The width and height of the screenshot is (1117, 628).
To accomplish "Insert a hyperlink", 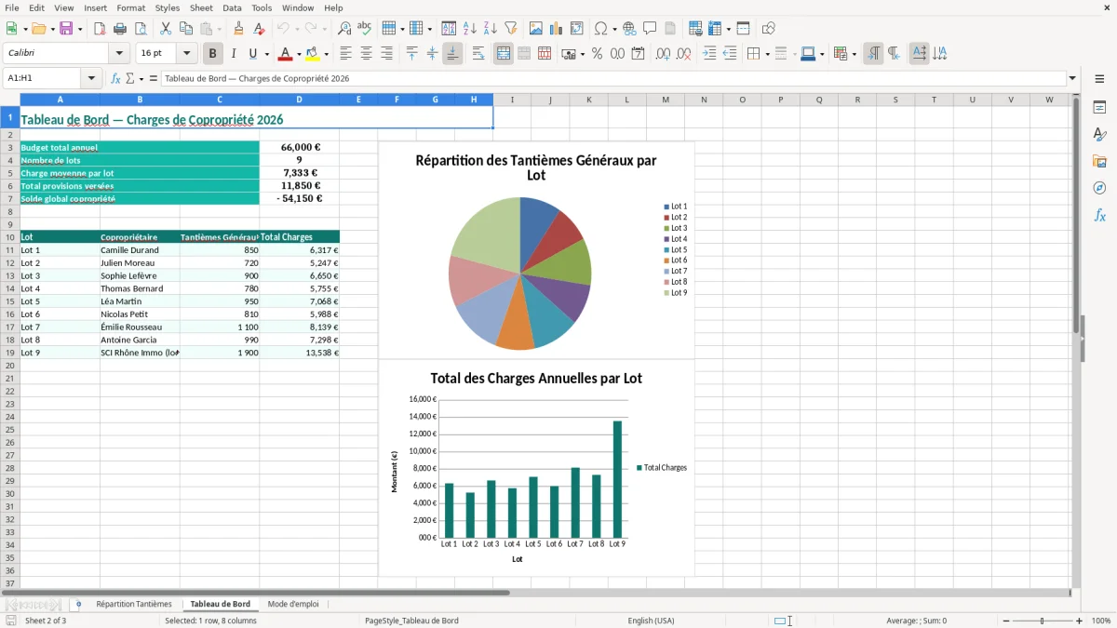I will click(x=629, y=29).
